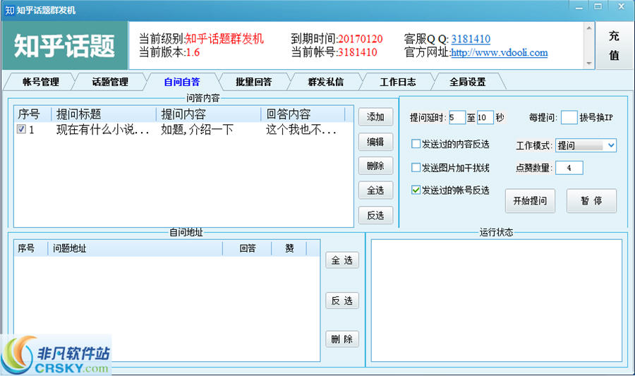Select cell 现在有什么小说...

pos(102,130)
